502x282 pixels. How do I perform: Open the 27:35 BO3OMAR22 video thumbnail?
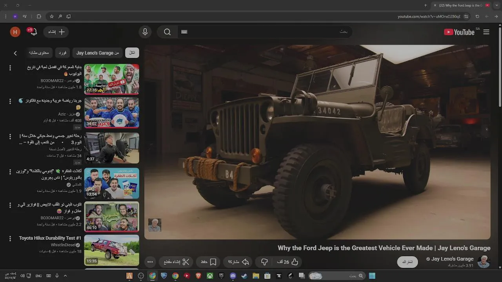(x=112, y=80)
